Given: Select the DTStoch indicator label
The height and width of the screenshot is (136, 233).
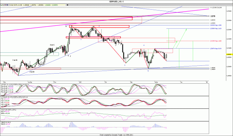Looking at the screenshot, I should [15, 97].
